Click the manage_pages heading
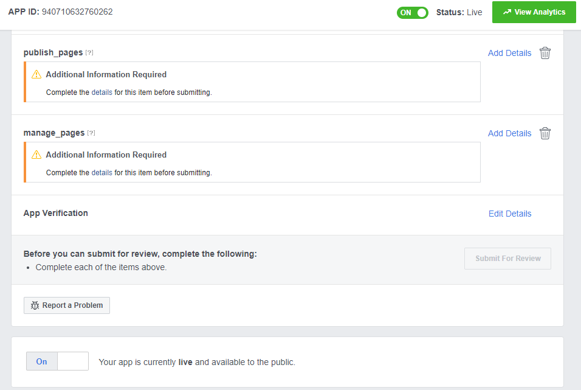Image resolution: width=581 pixels, height=390 pixels. 54,133
